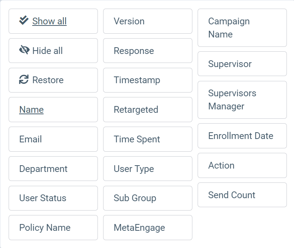Toggle the Version column button
This screenshot has width=294, height=248.
148,21
